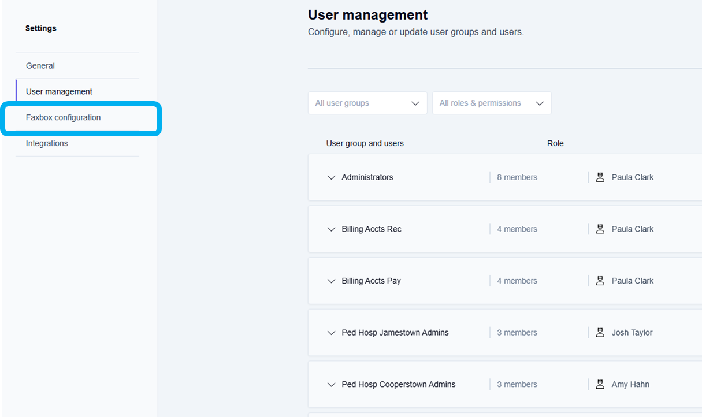Click the role icon next to Josh Taylor
Viewport: 702px width, 417px height.
(x=600, y=333)
